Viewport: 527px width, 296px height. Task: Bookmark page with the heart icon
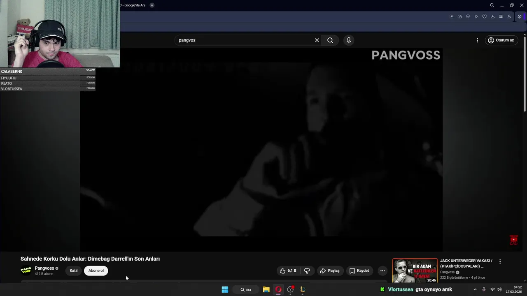[x=485, y=16]
